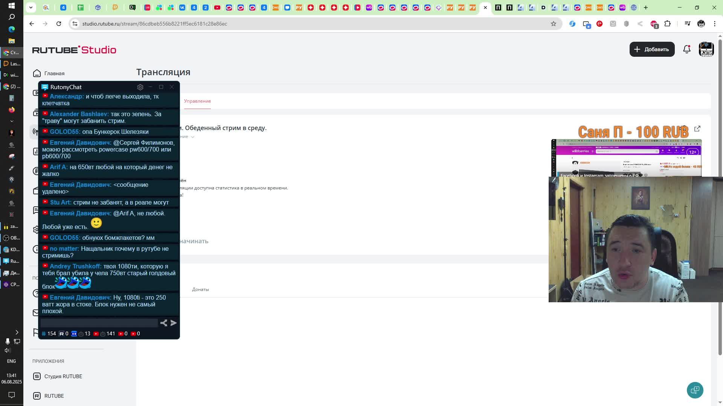Click the chat destination split icon in RutonyChat
This screenshot has width=723, height=406.
[x=163, y=323]
